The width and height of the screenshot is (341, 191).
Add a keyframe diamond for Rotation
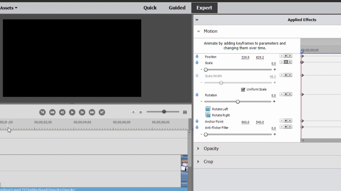coord(286,94)
